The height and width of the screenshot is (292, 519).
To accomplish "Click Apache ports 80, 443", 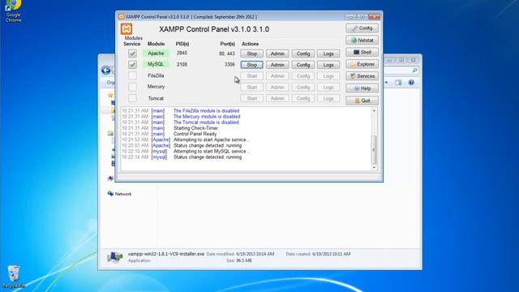I will click(x=227, y=54).
